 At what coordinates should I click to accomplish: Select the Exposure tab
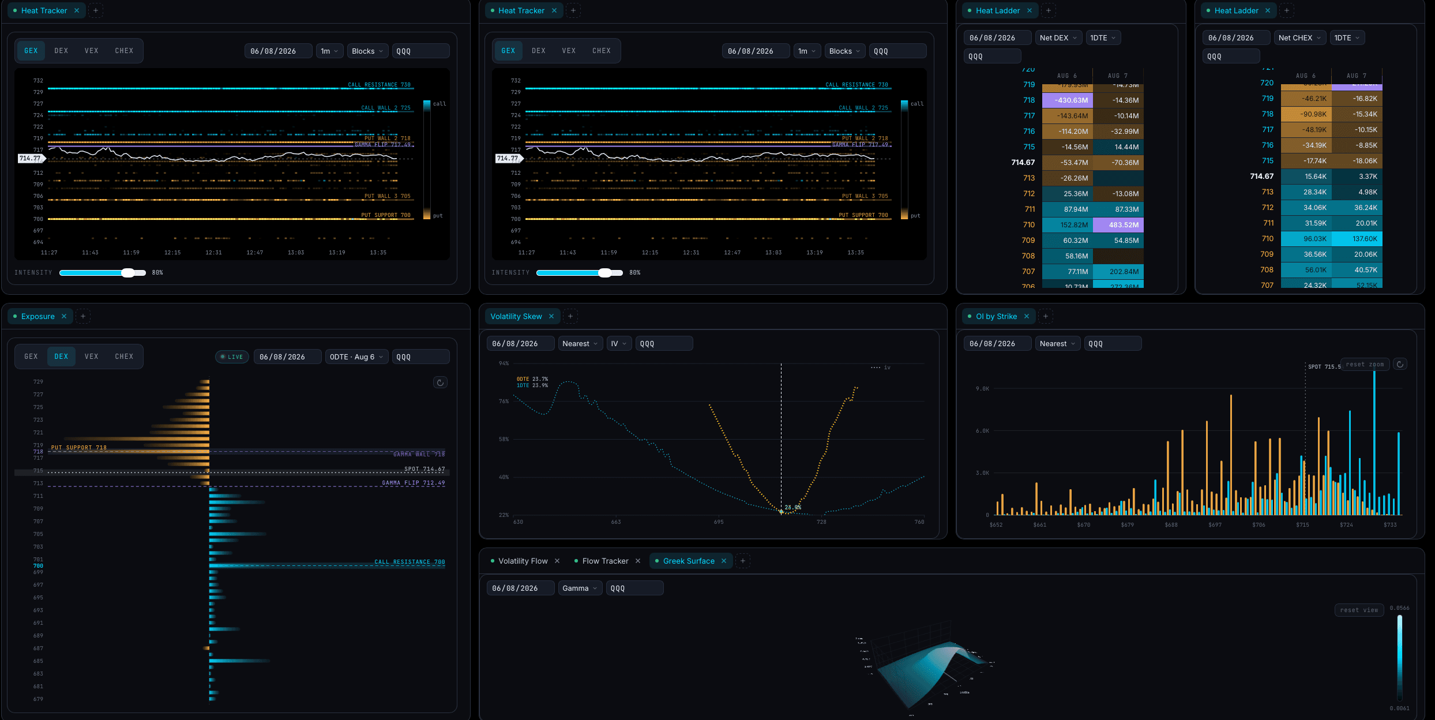37,316
